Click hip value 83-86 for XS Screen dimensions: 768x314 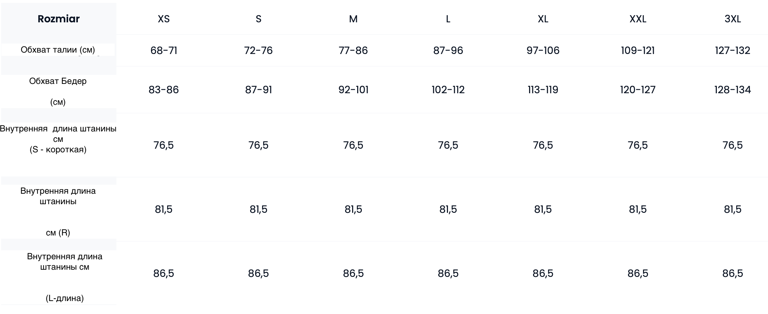click(164, 90)
